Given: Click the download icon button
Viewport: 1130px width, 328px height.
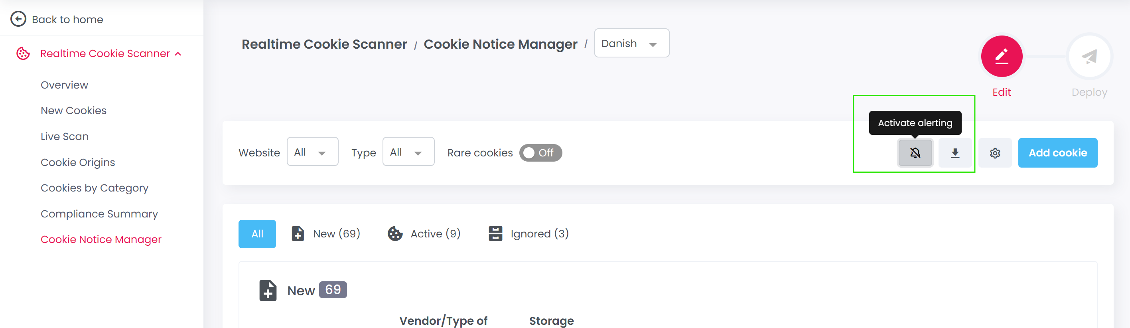Looking at the screenshot, I should (954, 153).
